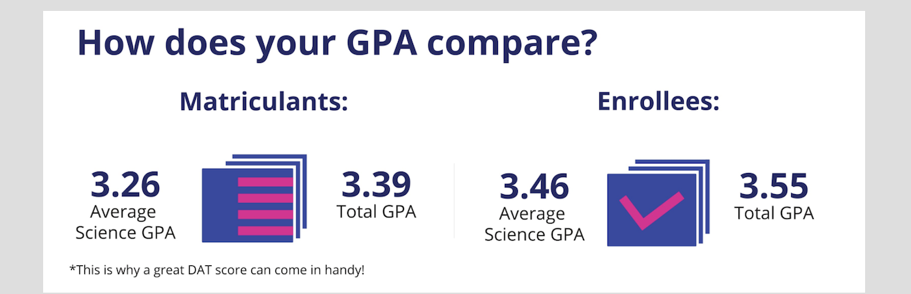
Task: Click the 3.46 science GPA value
Action: pos(534,187)
